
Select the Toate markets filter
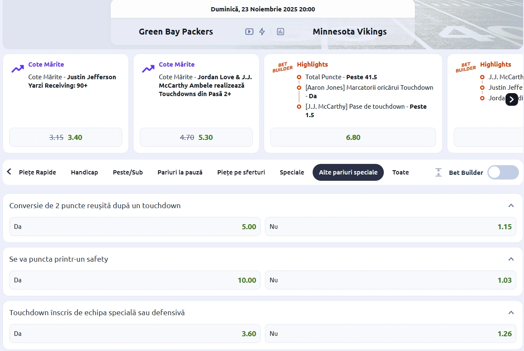pyautogui.click(x=400, y=172)
